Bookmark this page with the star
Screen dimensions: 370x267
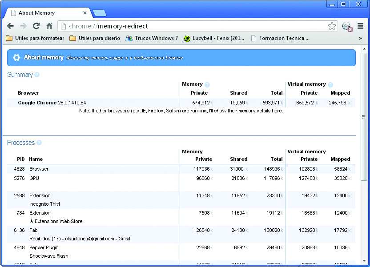(332, 26)
